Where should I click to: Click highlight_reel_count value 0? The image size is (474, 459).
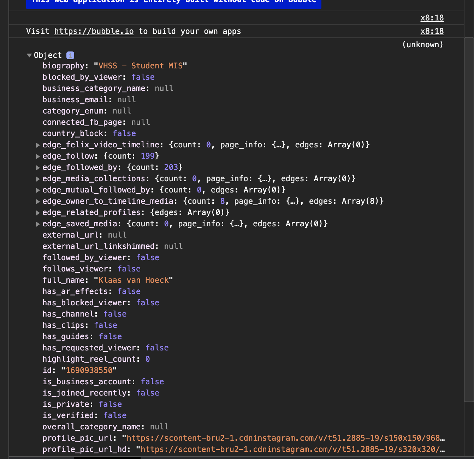148,359
